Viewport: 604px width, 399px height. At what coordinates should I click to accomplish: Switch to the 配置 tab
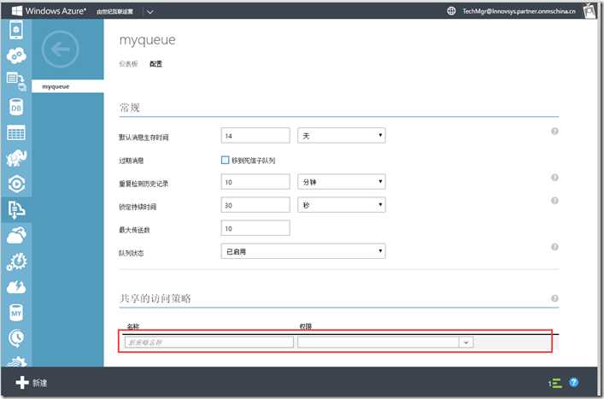point(155,64)
